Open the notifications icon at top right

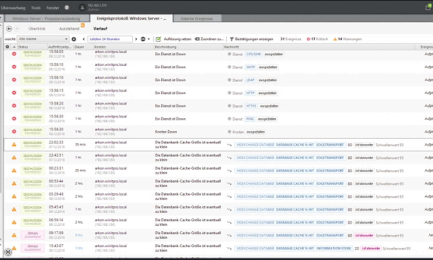click(x=428, y=7)
